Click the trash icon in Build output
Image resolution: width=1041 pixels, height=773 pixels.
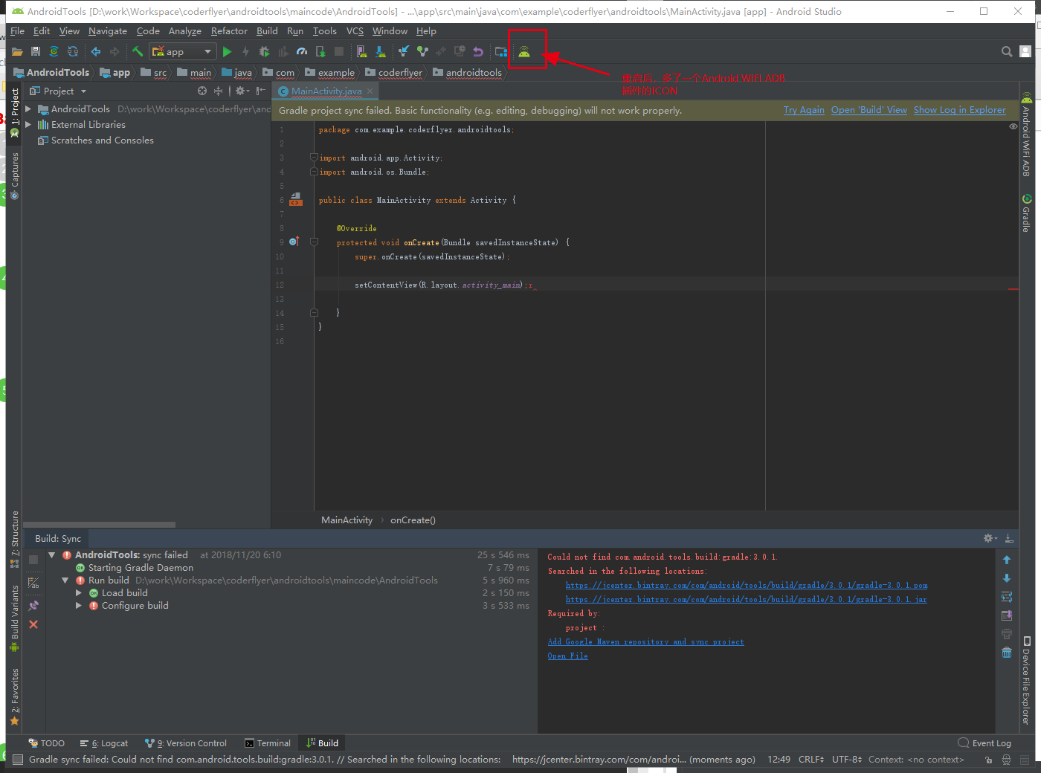(x=1007, y=653)
